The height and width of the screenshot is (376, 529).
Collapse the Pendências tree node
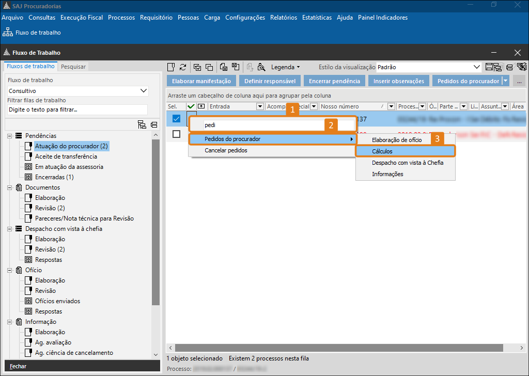coord(10,136)
